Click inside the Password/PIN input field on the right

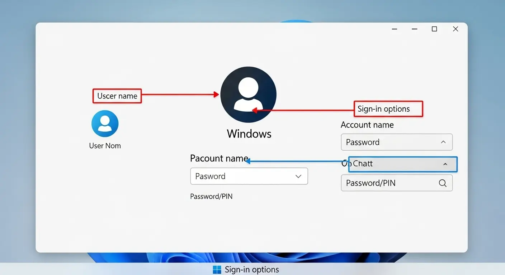pos(397,183)
